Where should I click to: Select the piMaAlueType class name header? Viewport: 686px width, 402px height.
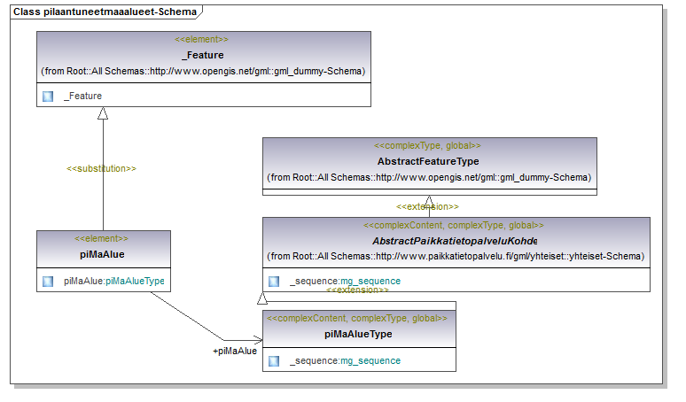click(x=358, y=334)
